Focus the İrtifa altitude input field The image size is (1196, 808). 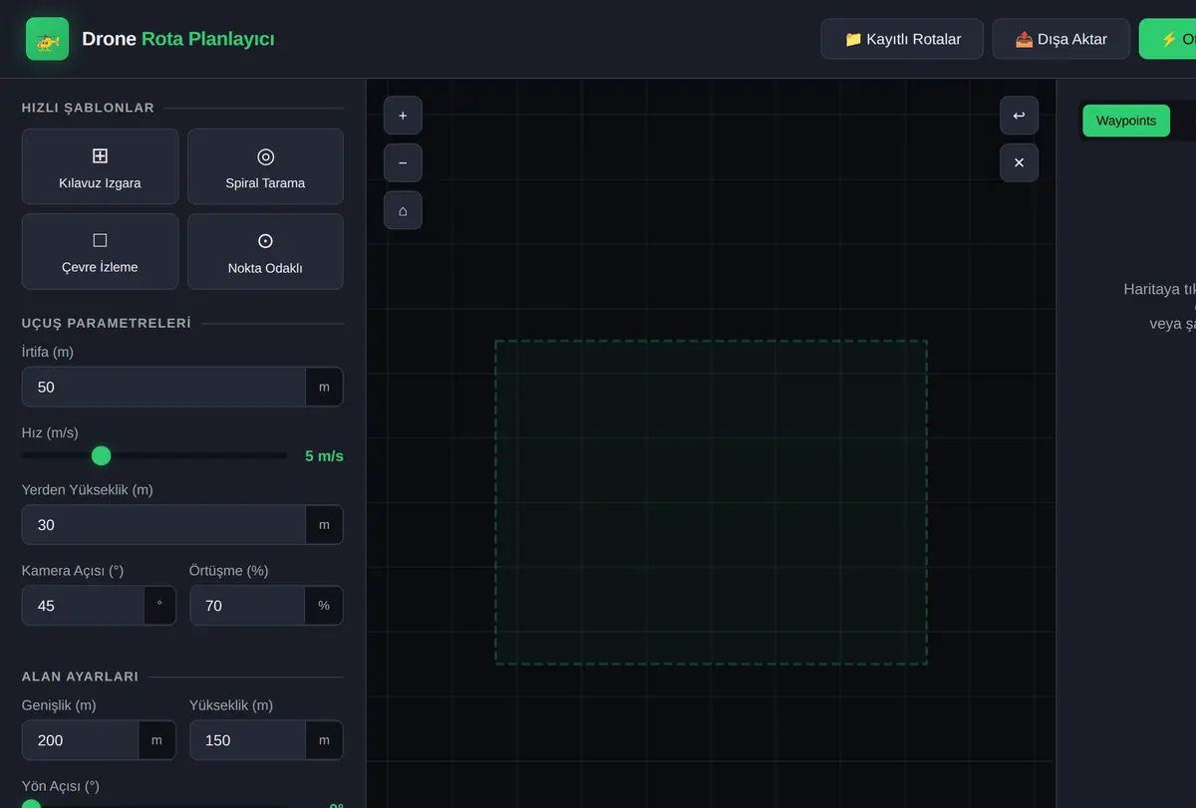click(163, 387)
